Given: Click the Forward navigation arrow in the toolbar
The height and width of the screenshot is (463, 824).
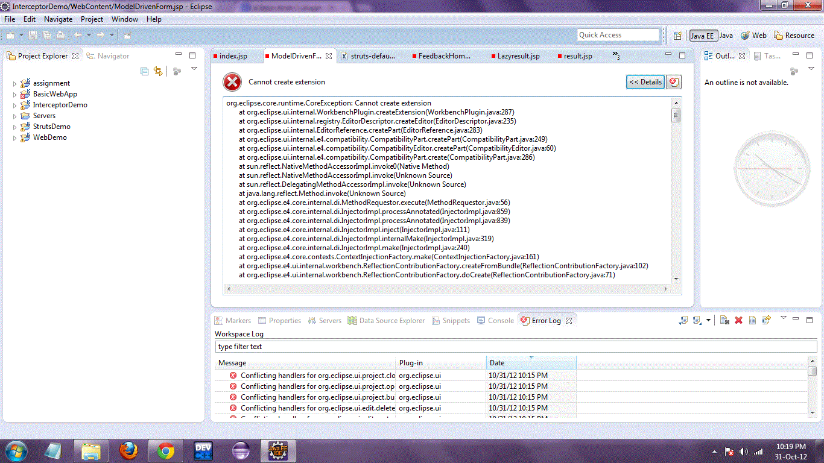Looking at the screenshot, I should pyautogui.click(x=101, y=35).
